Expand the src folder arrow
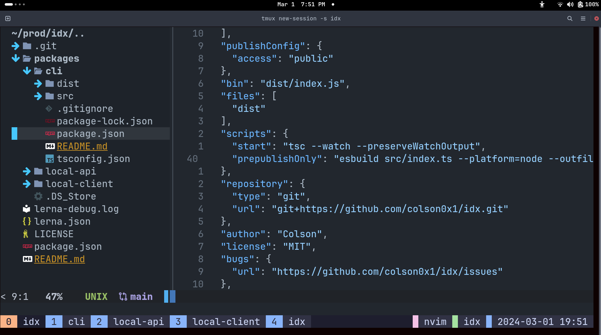Screen dimensions: 601x335 [38, 96]
